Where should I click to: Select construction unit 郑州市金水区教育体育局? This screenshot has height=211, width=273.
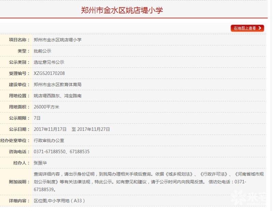(x=58, y=85)
